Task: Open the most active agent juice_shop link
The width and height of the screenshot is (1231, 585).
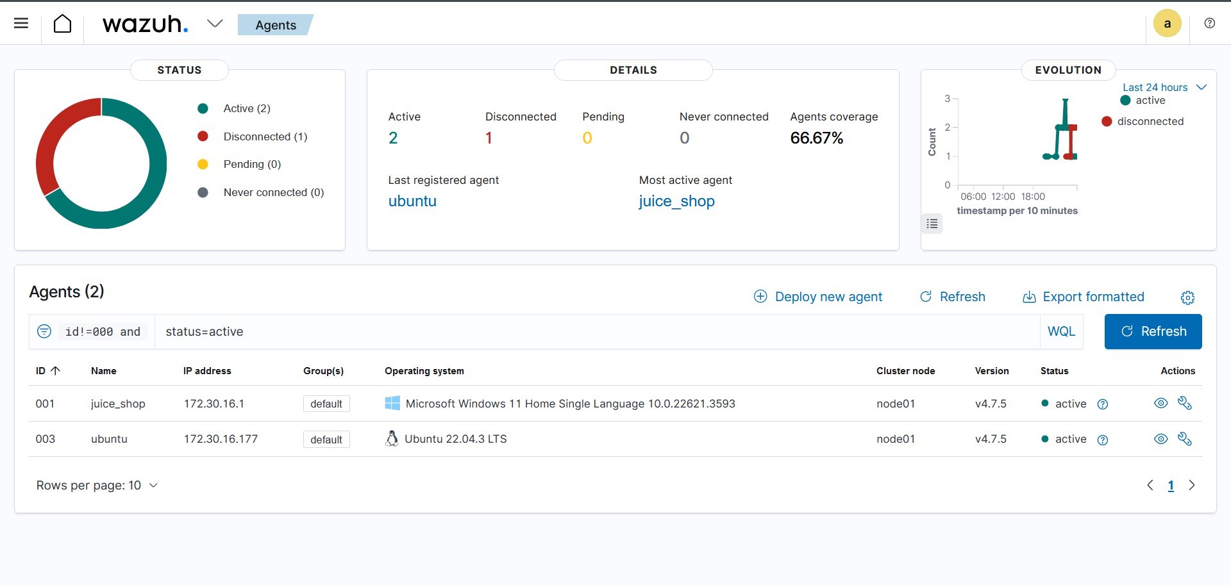Action: [x=676, y=201]
